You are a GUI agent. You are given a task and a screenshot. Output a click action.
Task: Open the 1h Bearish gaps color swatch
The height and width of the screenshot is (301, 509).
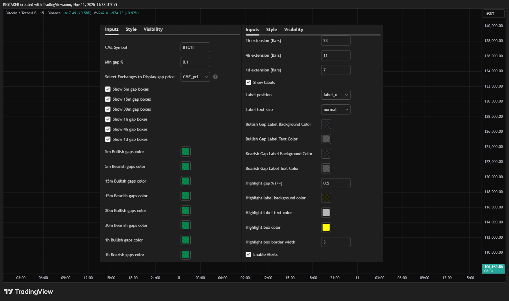(x=186, y=255)
